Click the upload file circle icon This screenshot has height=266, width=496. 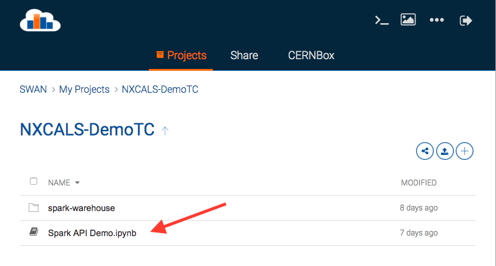point(445,151)
